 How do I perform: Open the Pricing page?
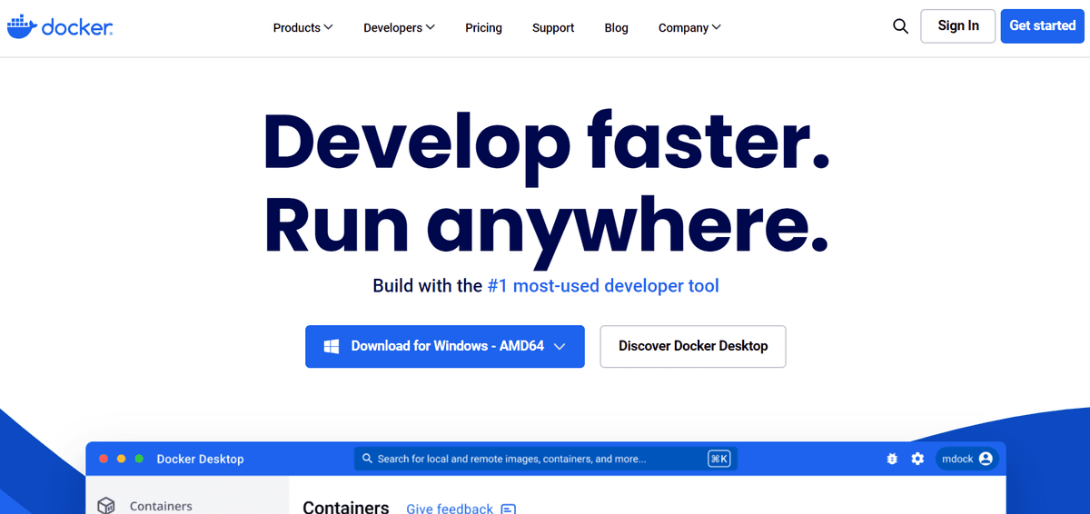point(483,27)
